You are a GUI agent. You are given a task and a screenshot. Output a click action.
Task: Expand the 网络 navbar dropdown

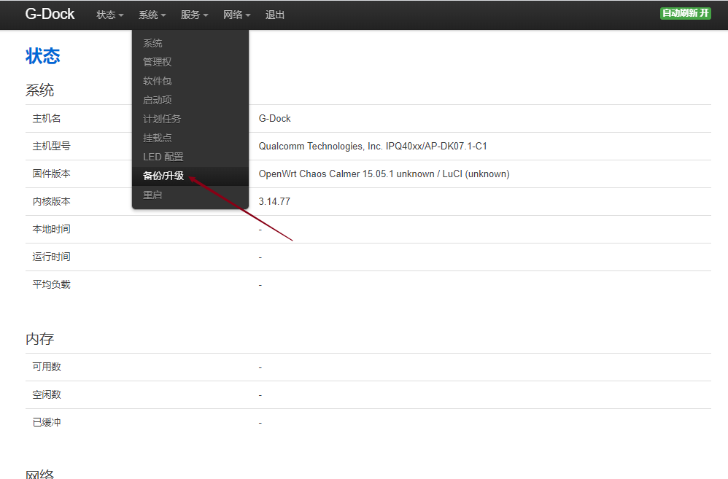pyautogui.click(x=236, y=15)
